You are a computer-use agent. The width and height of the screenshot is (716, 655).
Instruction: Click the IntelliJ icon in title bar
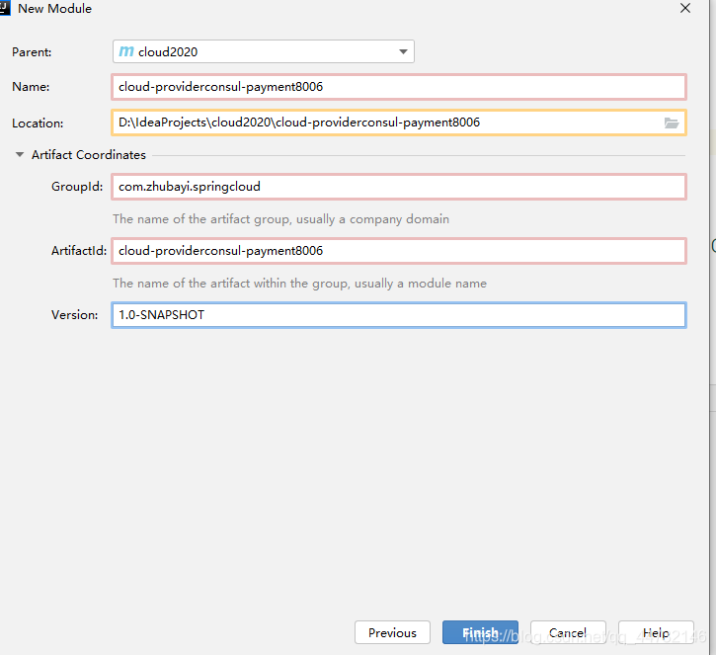click(x=5, y=8)
